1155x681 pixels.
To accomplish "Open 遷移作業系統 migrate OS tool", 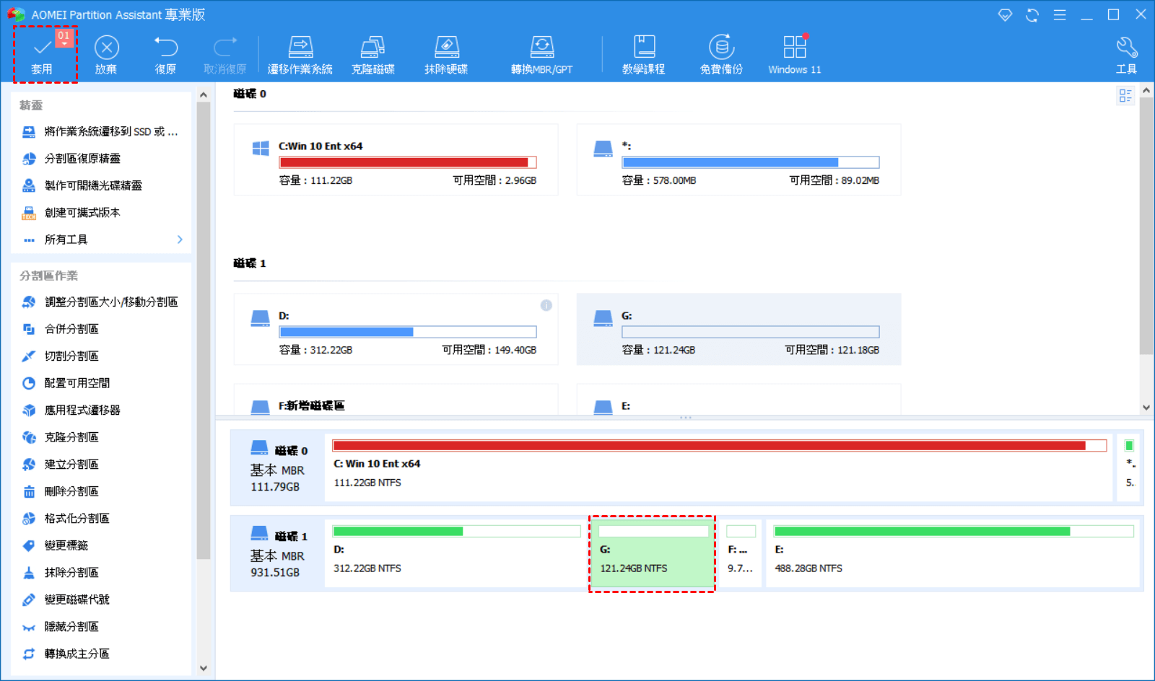I will point(300,54).
